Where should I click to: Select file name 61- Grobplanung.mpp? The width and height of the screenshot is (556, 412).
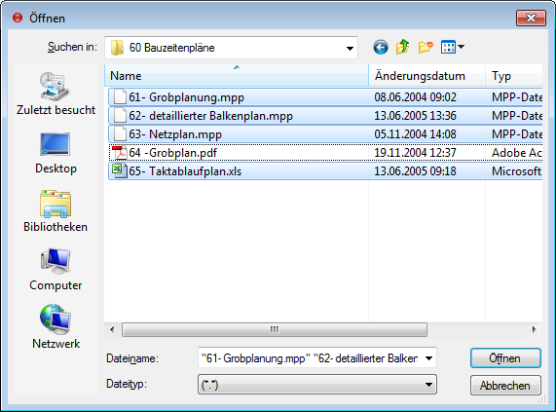(x=187, y=97)
